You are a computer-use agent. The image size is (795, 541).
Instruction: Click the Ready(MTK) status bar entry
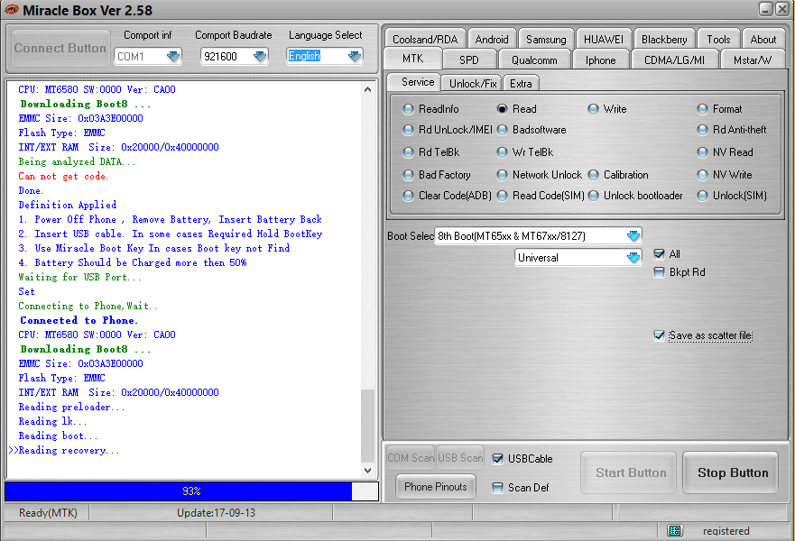(x=48, y=513)
